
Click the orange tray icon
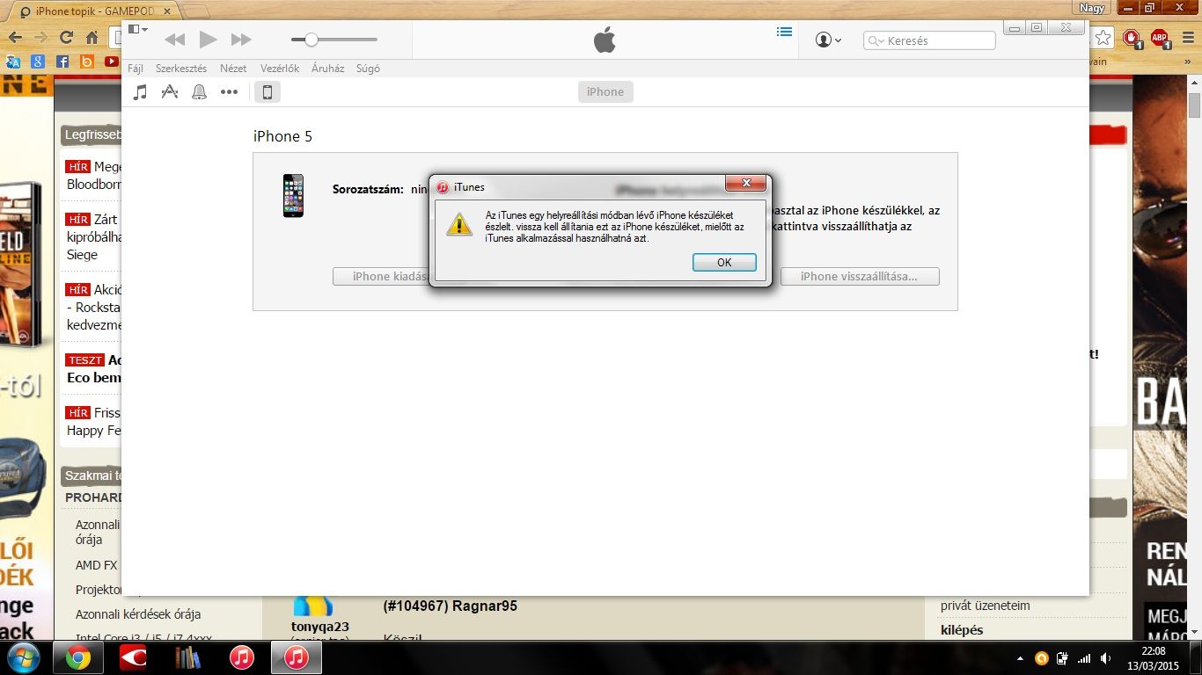(x=1042, y=658)
